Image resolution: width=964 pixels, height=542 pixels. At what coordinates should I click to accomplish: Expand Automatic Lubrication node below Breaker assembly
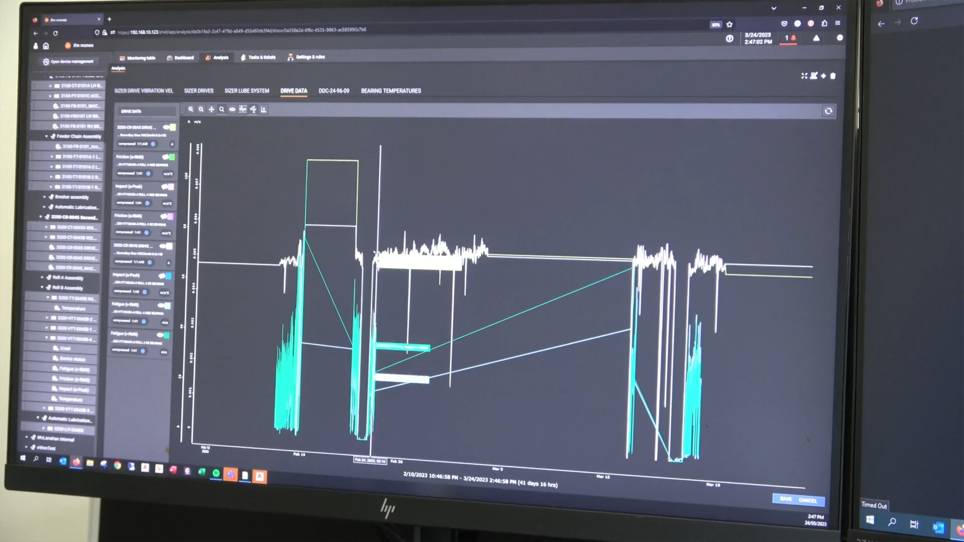pos(44,207)
